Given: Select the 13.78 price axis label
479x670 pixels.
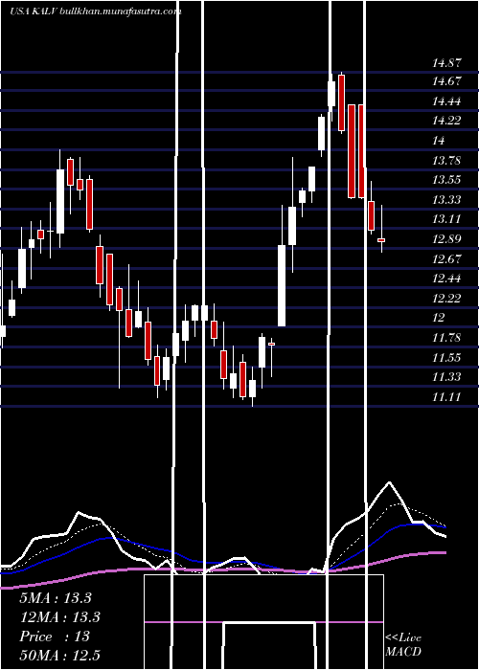Looking at the screenshot, I should tap(446, 161).
